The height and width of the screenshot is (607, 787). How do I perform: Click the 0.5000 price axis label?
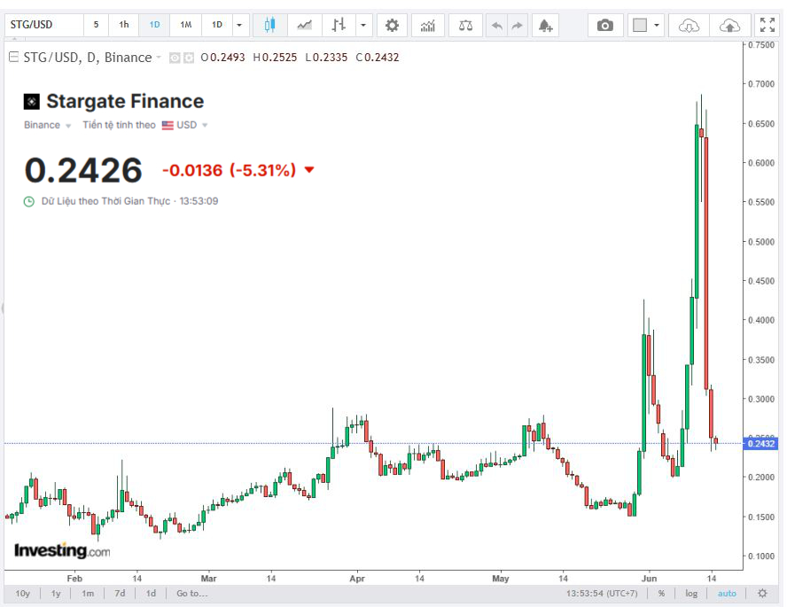(x=761, y=242)
